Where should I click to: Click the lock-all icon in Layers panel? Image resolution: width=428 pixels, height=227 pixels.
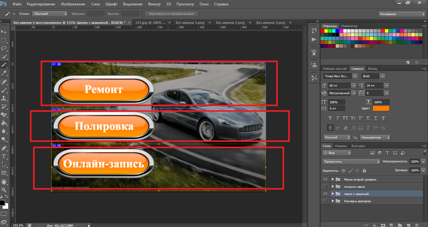click(364, 170)
